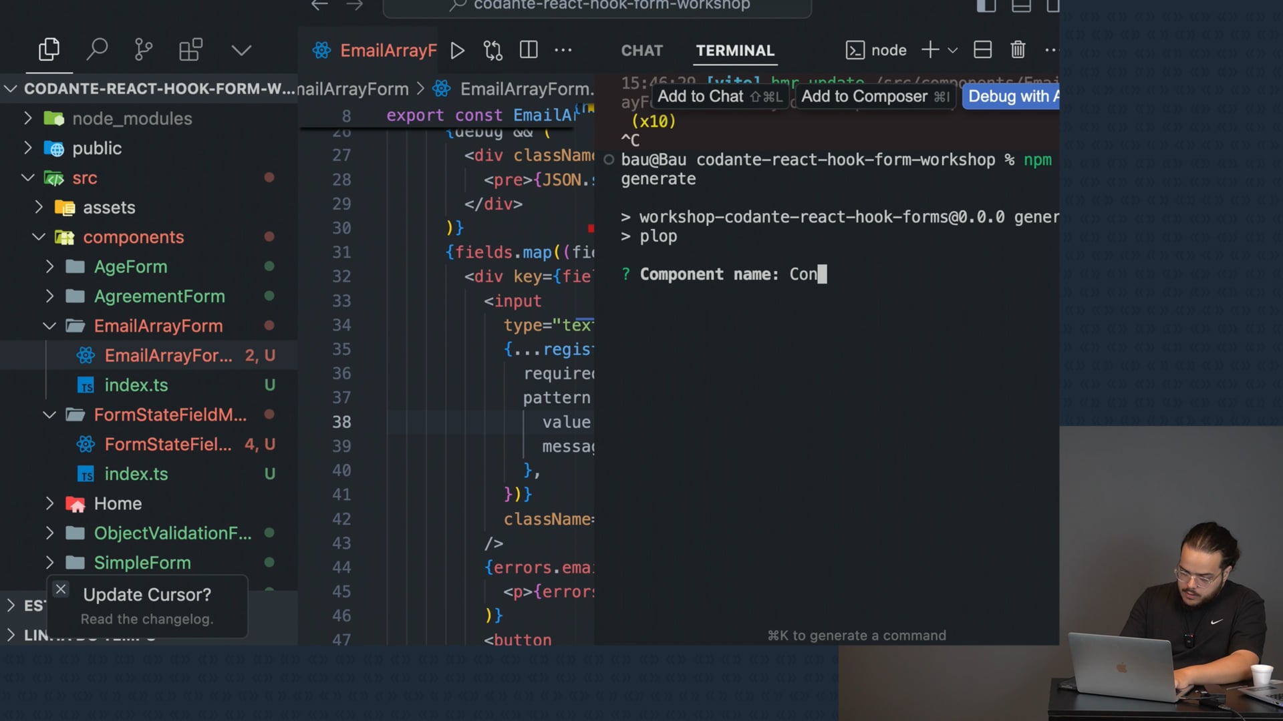Toggle the primary sidebar layout icon
Viewport: 1283px width, 721px height.
pos(986,7)
